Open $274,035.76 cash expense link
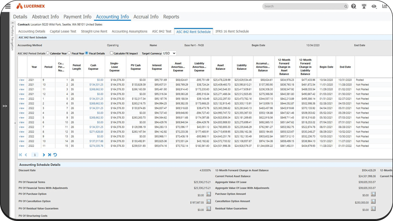This screenshot has height=221, width=393. [x=96, y=146]
